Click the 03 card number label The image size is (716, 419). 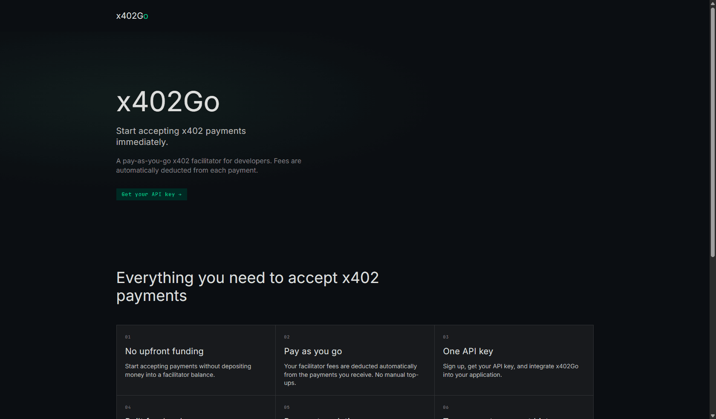tap(446, 337)
